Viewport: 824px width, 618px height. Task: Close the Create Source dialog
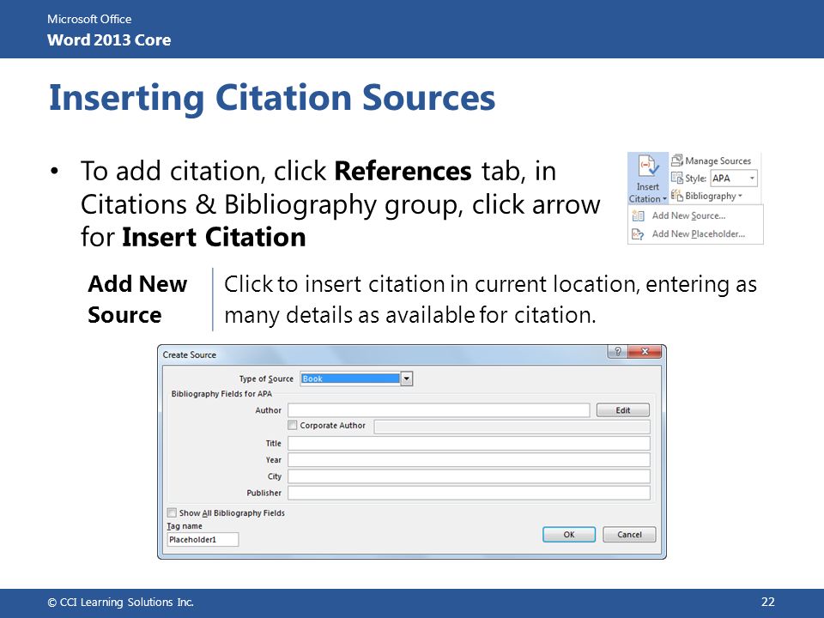coord(645,352)
